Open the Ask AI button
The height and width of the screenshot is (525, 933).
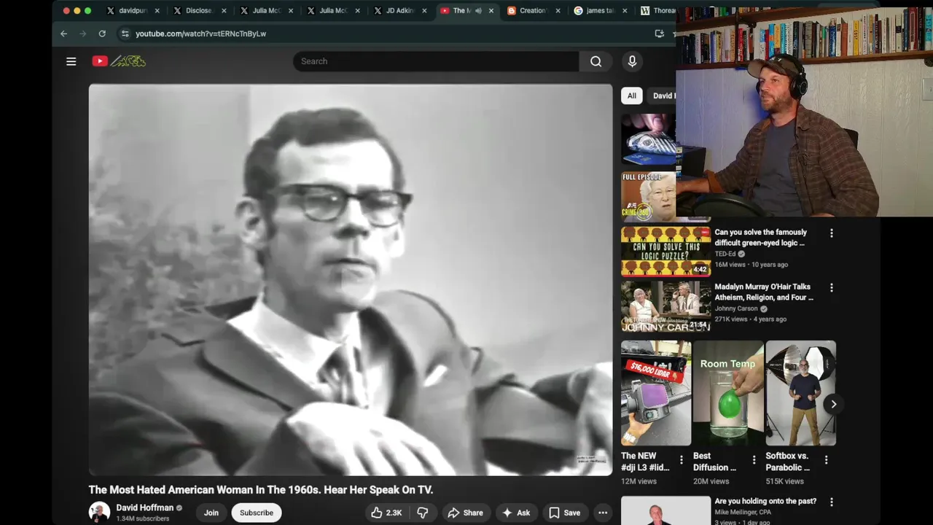[x=516, y=513]
